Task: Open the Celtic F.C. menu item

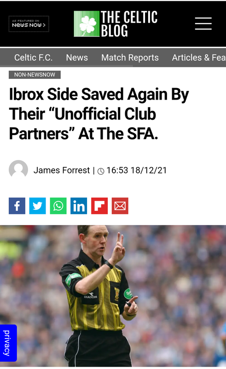Action: 33,58
